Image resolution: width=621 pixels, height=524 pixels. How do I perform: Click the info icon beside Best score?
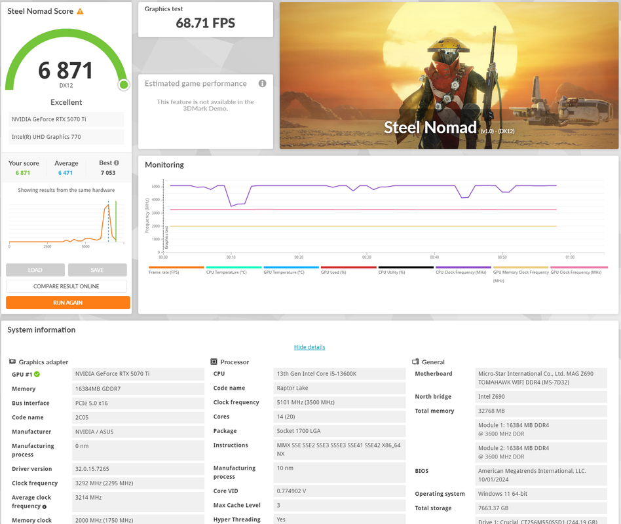click(117, 163)
